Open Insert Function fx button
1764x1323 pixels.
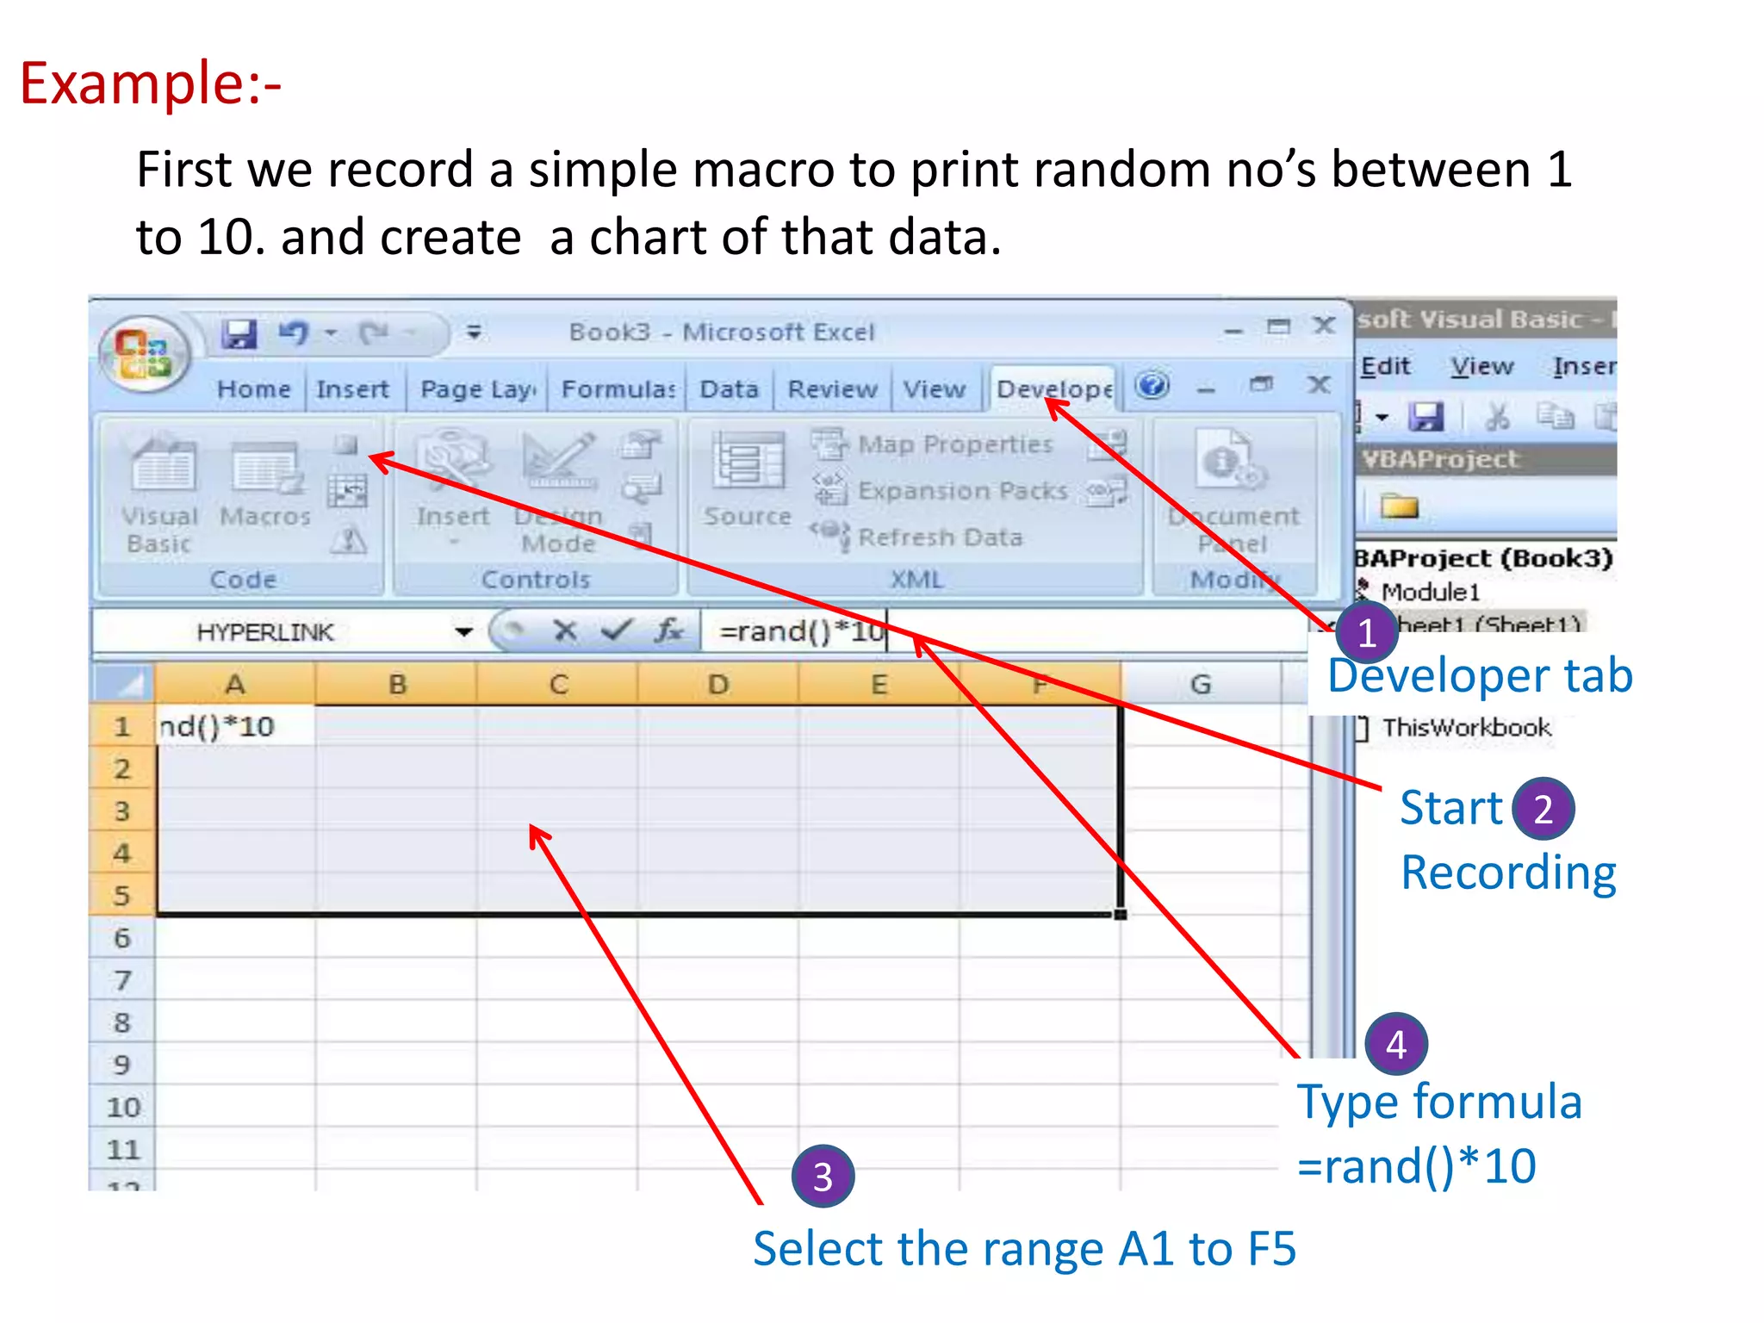[x=668, y=631]
